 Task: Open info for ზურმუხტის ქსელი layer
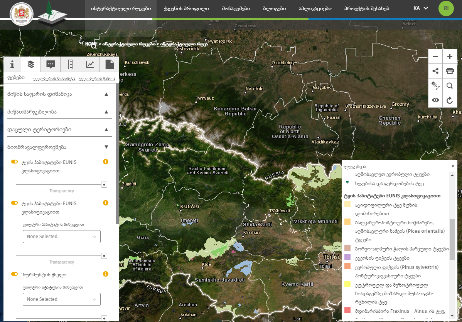(106, 274)
